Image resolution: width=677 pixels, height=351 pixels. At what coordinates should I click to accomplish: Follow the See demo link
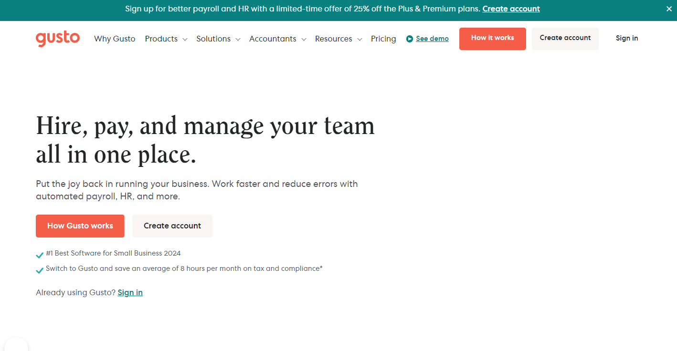(x=432, y=39)
